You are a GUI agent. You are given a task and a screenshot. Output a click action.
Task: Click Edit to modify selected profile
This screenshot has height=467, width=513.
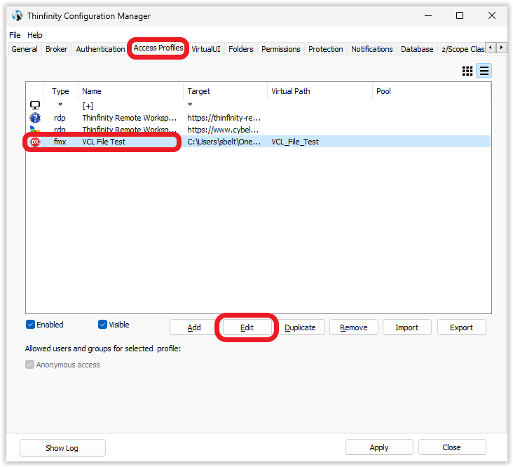point(247,327)
